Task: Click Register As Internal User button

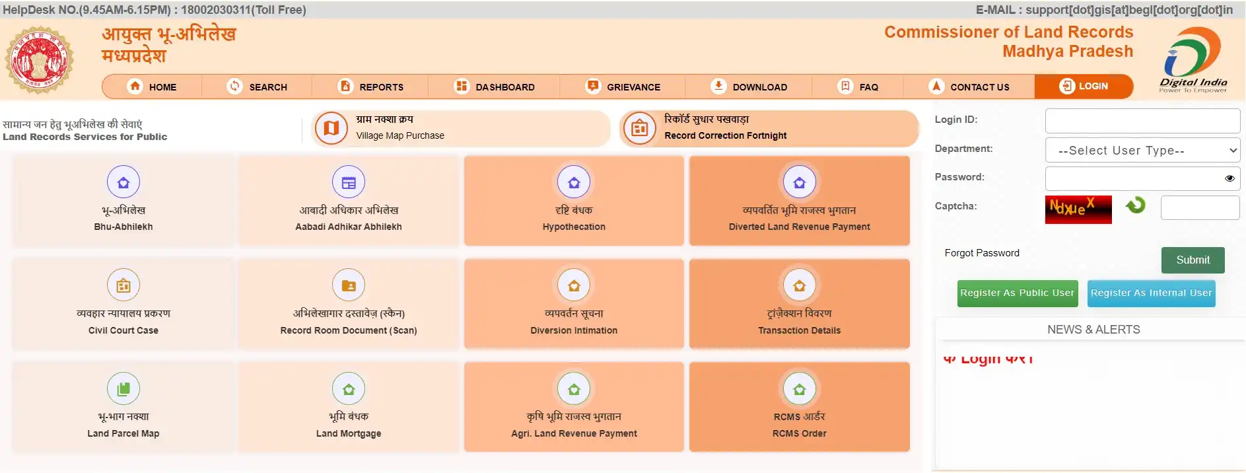Action: point(1151,293)
